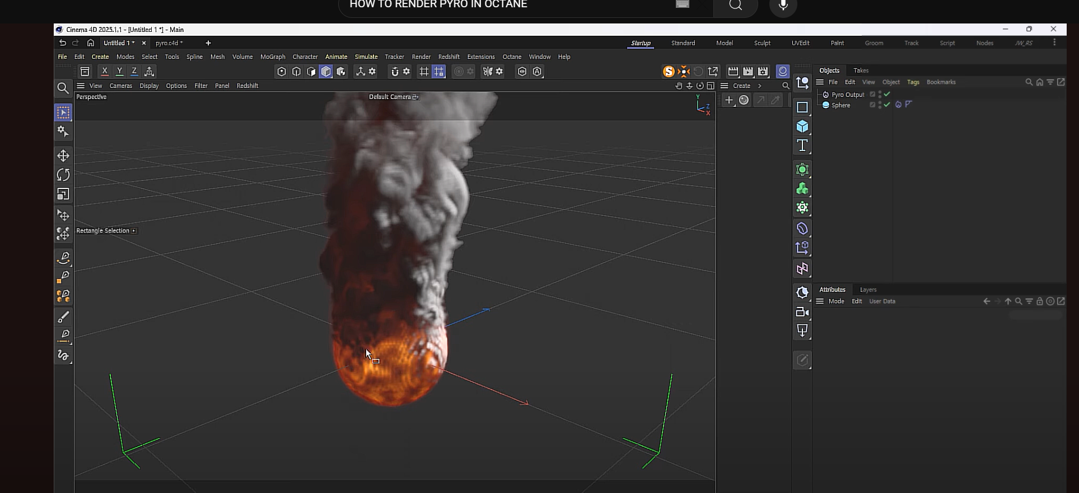The height and width of the screenshot is (493, 1079).
Task: Render the active view clapperboard icon
Action: click(x=733, y=72)
